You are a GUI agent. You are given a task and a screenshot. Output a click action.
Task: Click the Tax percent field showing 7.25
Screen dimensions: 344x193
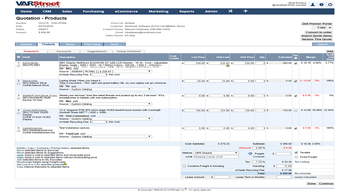tap(257, 162)
